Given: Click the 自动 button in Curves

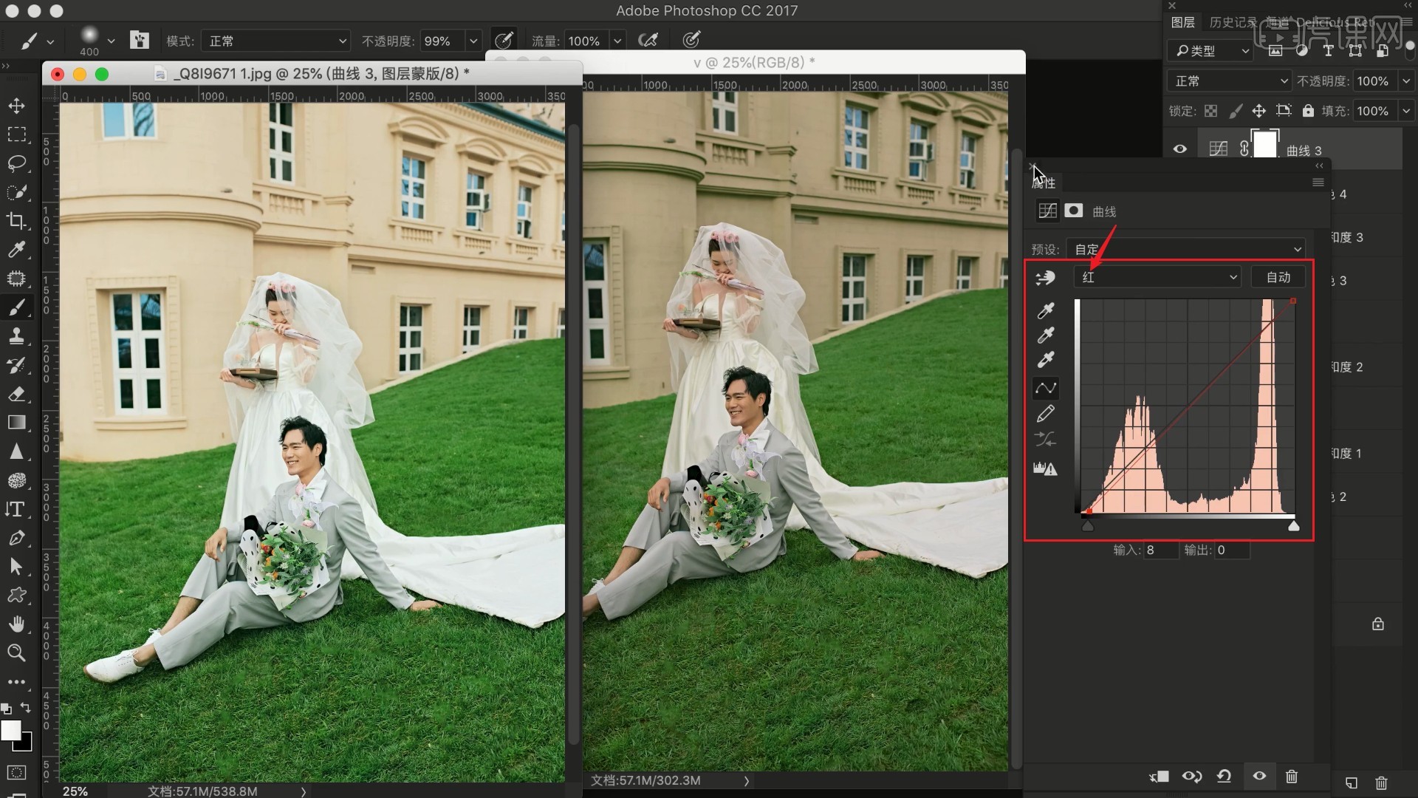Looking at the screenshot, I should (x=1278, y=277).
